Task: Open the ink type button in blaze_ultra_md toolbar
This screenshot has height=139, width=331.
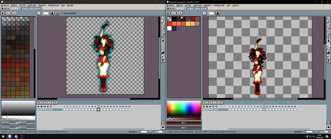Action: pyautogui.click(x=218, y=13)
